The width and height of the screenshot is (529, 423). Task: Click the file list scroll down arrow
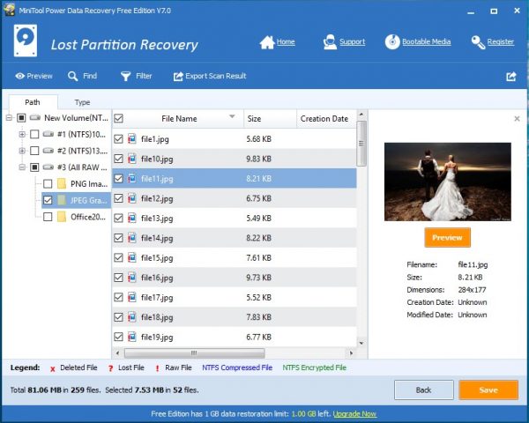361,344
